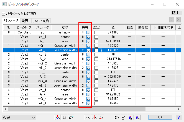Click the scrollbar left arrow
The height and width of the screenshot is (122, 184).
point(6,109)
